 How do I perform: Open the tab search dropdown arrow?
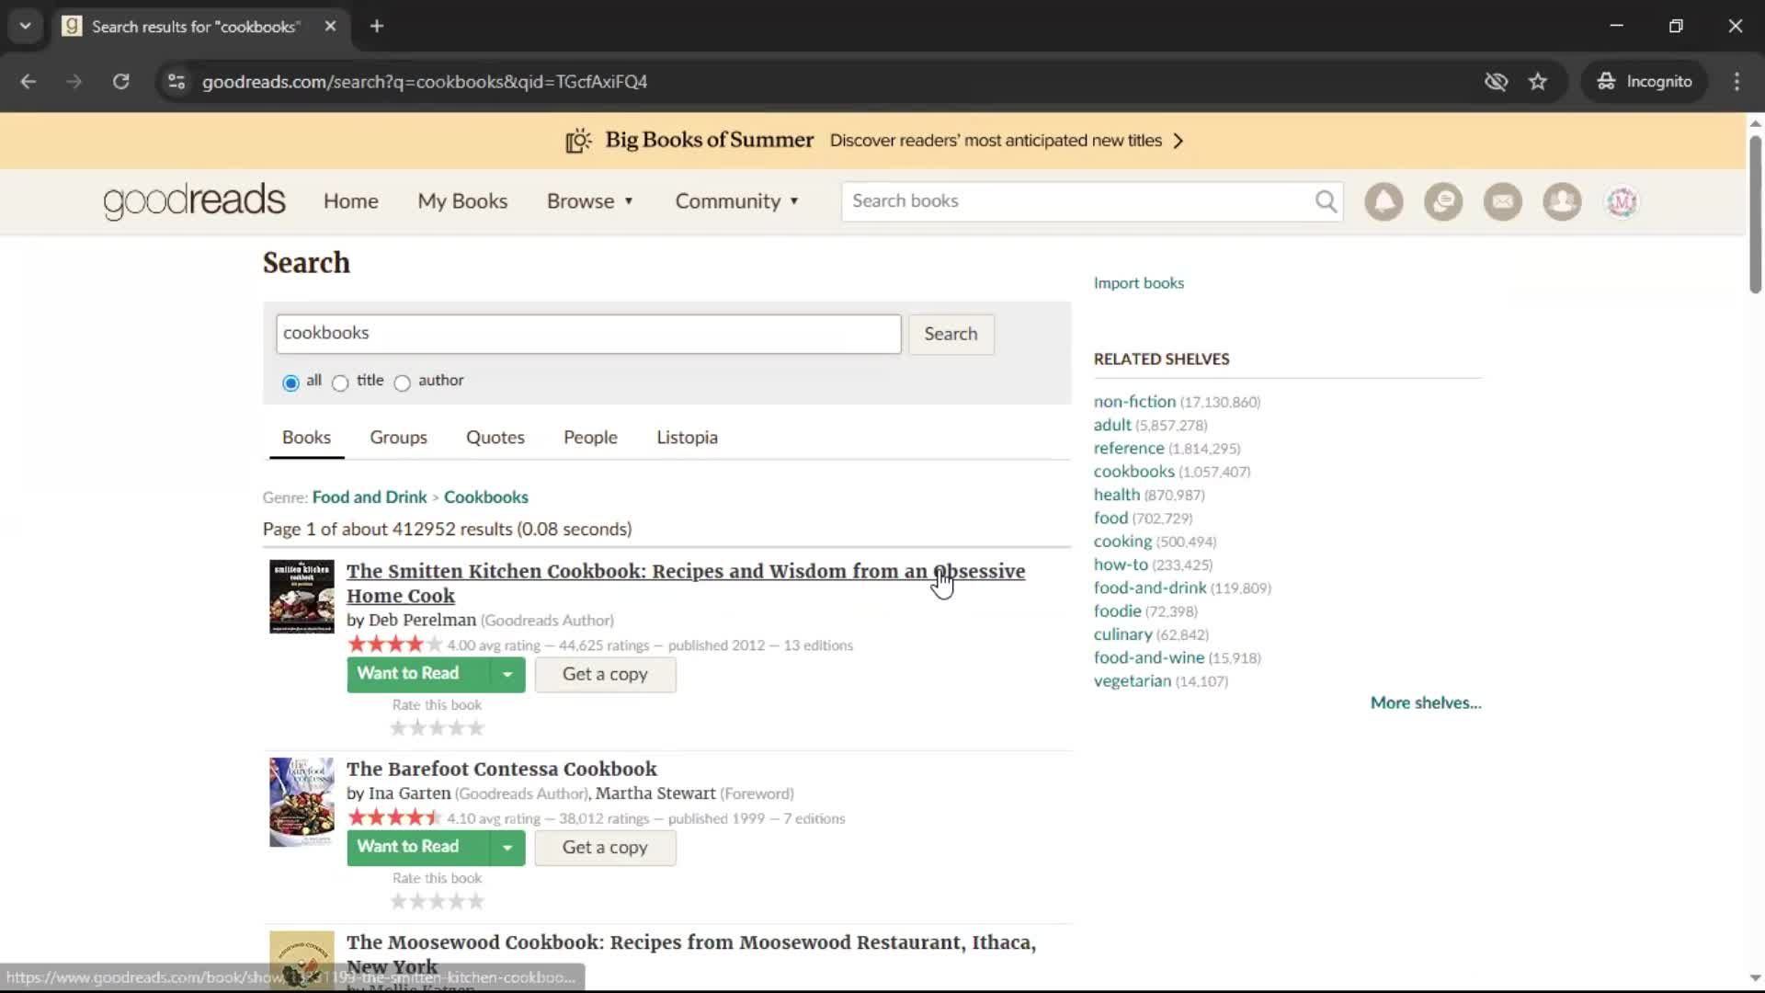click(x=26, y=26)
